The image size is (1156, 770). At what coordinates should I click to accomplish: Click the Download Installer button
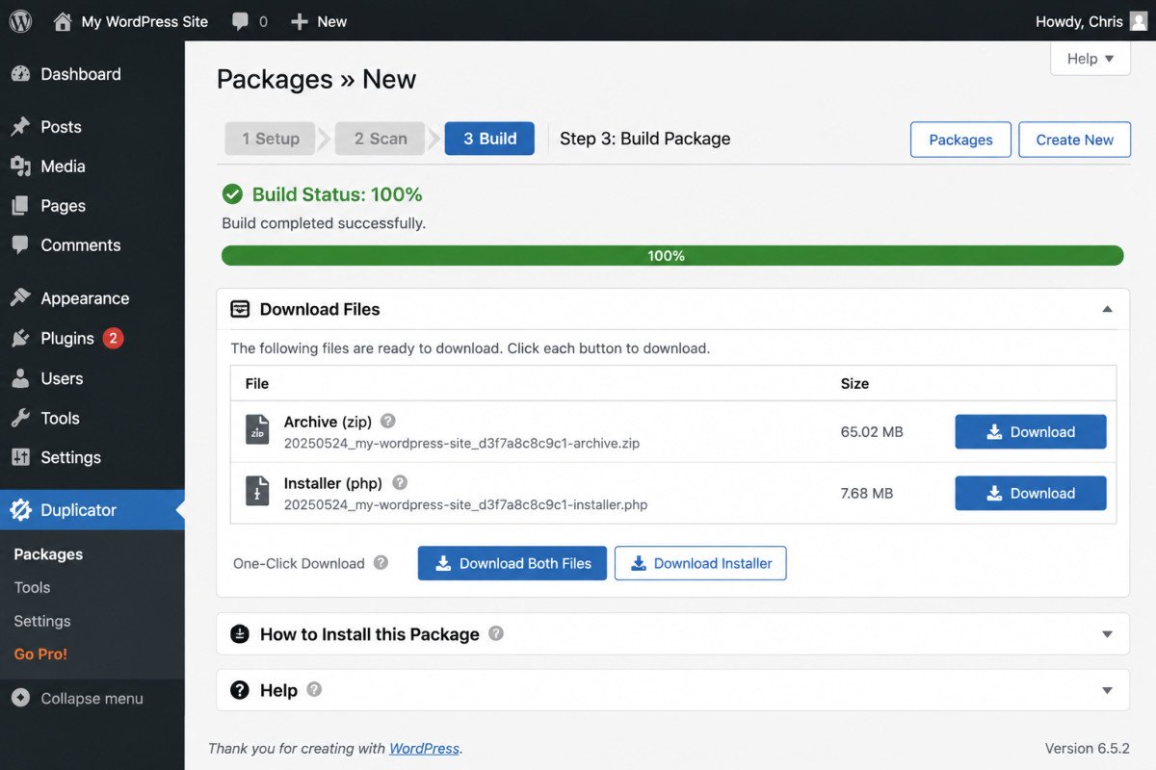pos(700,563)
